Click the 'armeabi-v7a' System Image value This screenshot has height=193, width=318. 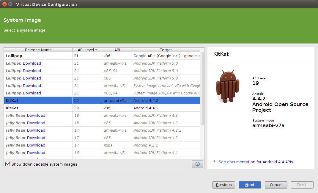point(268,126)
